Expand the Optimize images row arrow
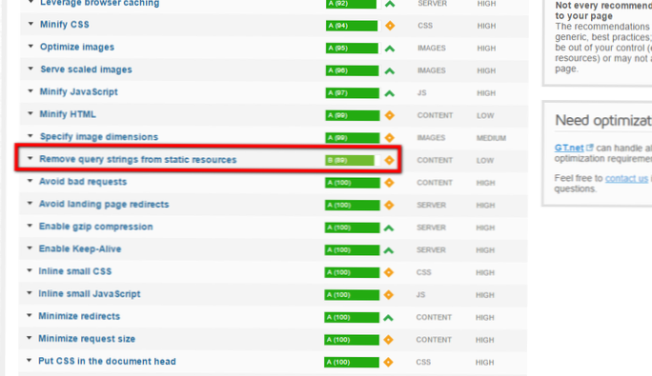The height and width of the screenshot is (376, 652). coord(31,47)
